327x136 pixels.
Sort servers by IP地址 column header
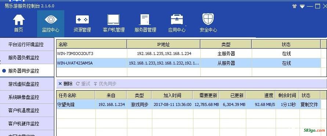pos(164,44)
